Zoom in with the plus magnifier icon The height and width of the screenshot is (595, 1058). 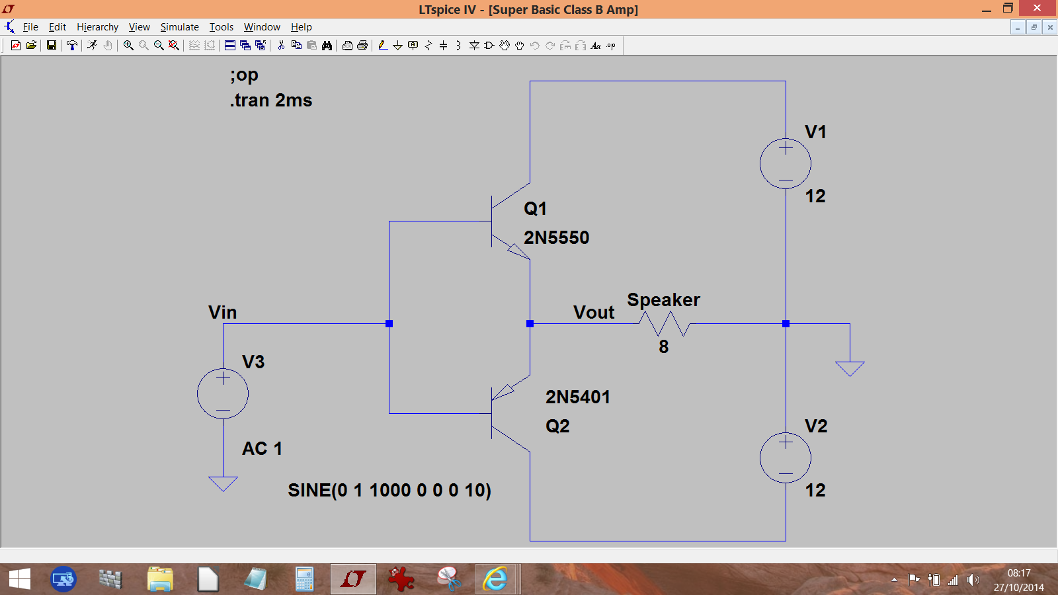coord(128,46)
